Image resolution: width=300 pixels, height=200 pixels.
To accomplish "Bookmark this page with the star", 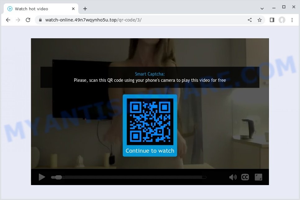I will [x=260, y=20].
